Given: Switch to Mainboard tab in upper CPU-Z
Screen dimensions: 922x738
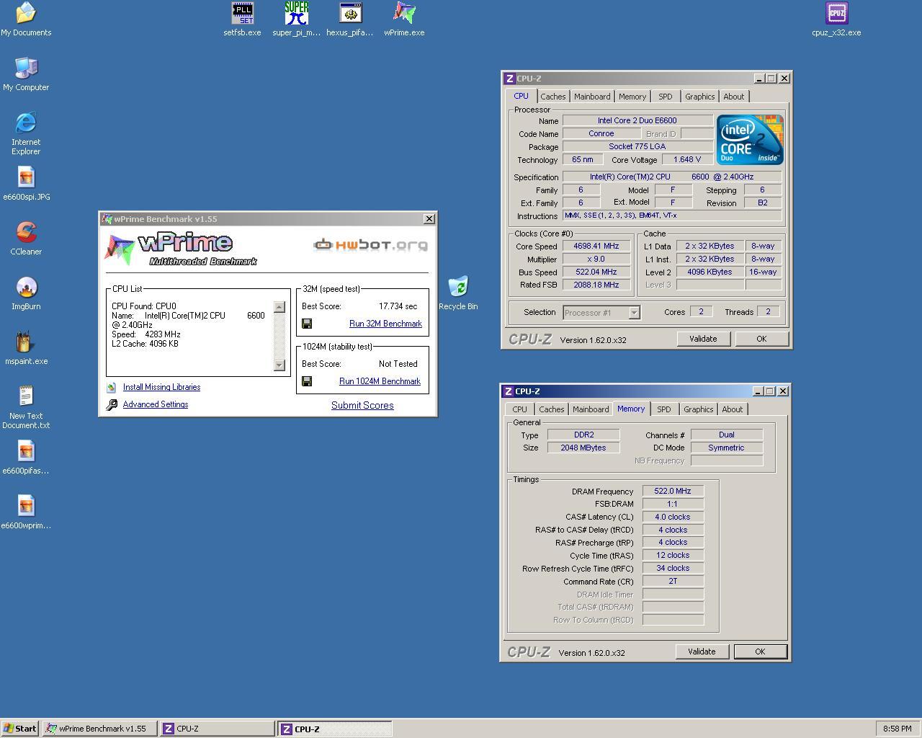Looking at the screenshot, I should tap(592, 97).
